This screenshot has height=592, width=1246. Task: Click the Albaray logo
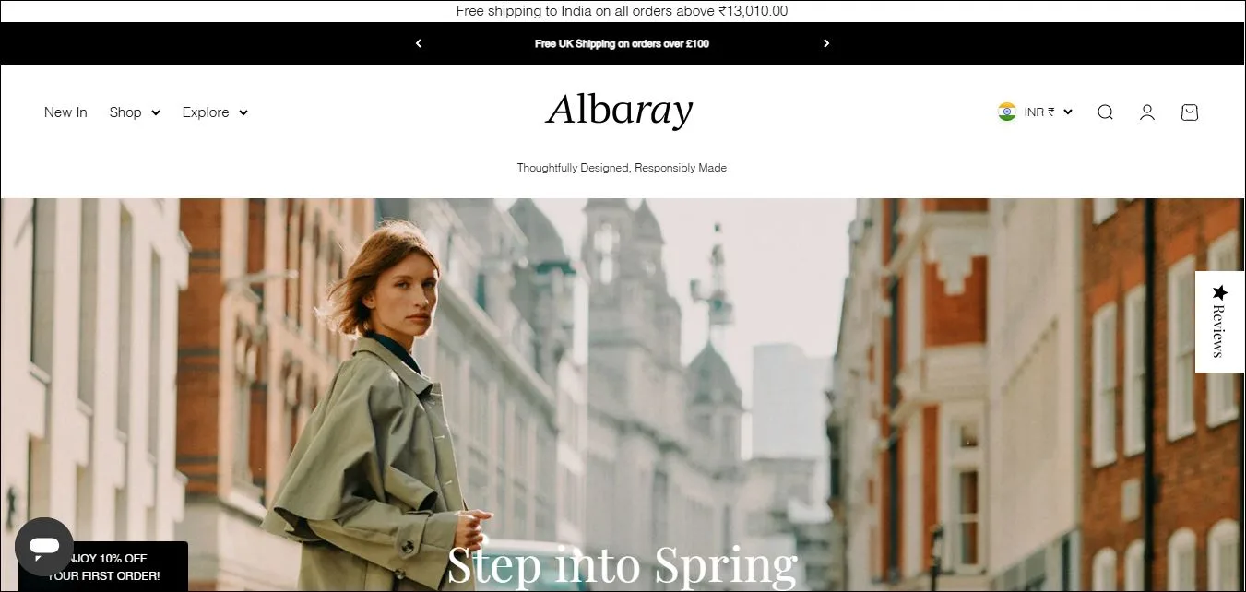(x=620, y=111)
